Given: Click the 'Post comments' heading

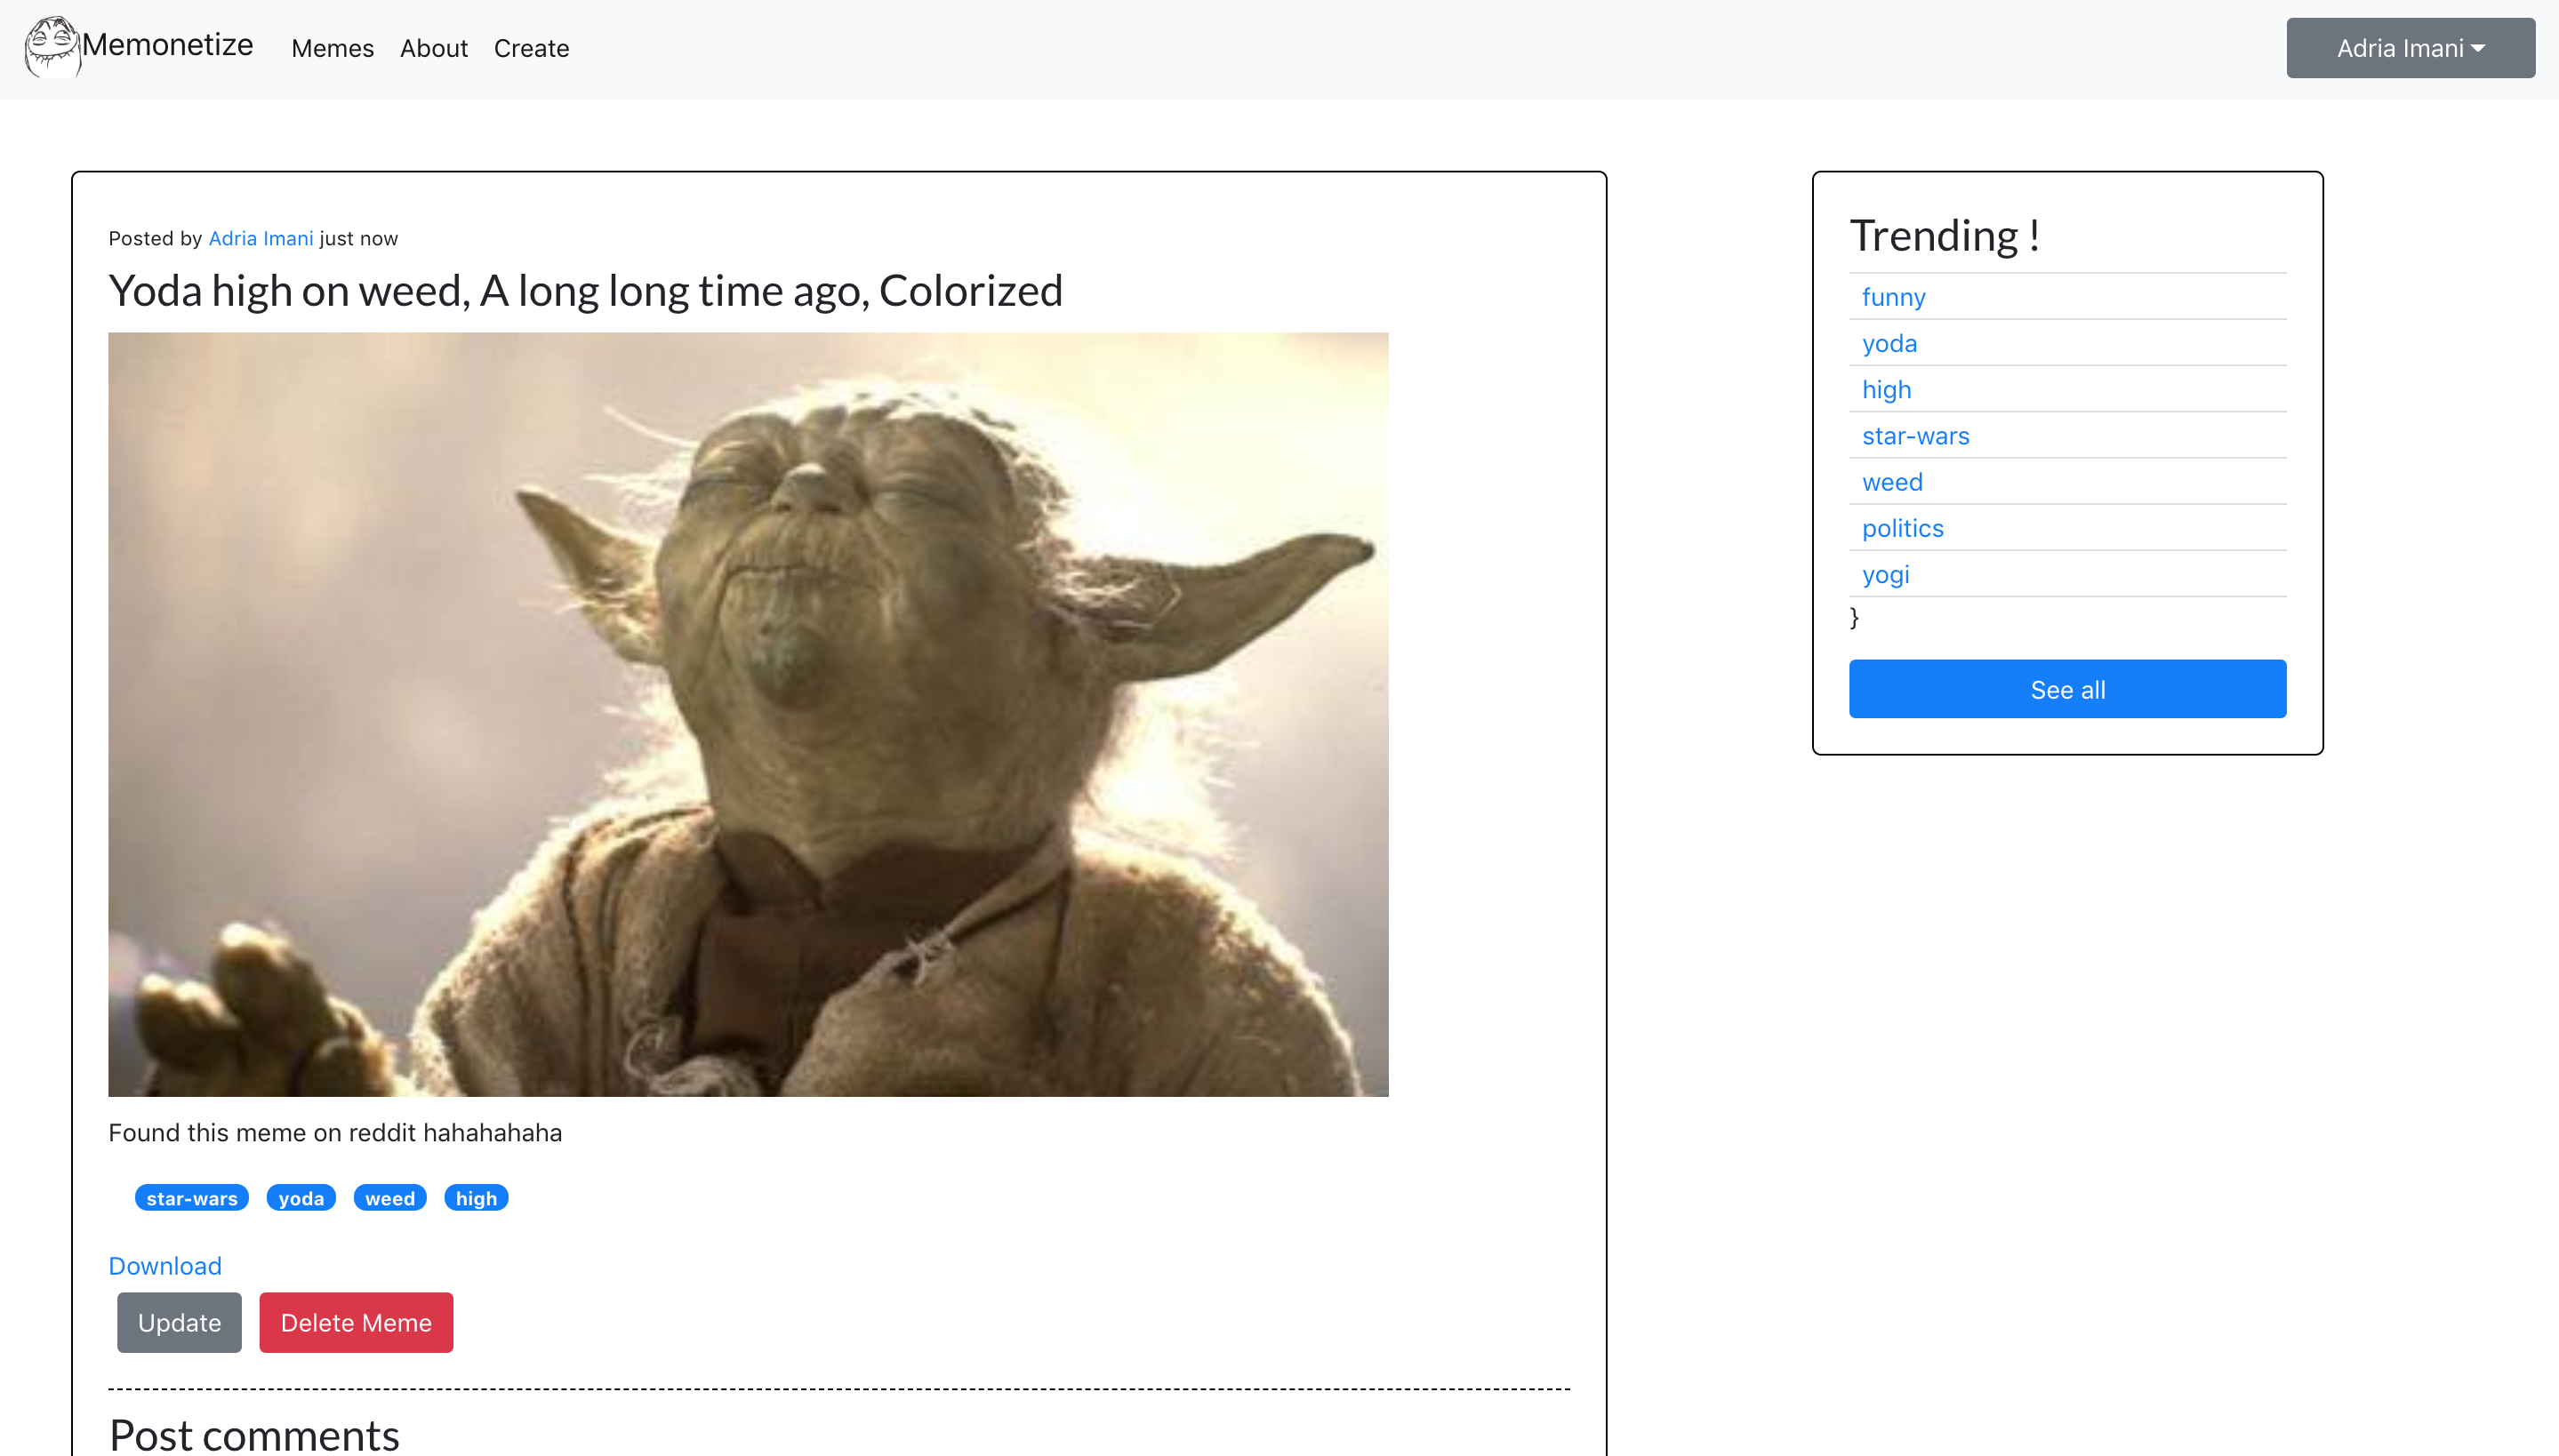Looking at the screenshot, I should pyautogui.click(x=254, y=1435).
